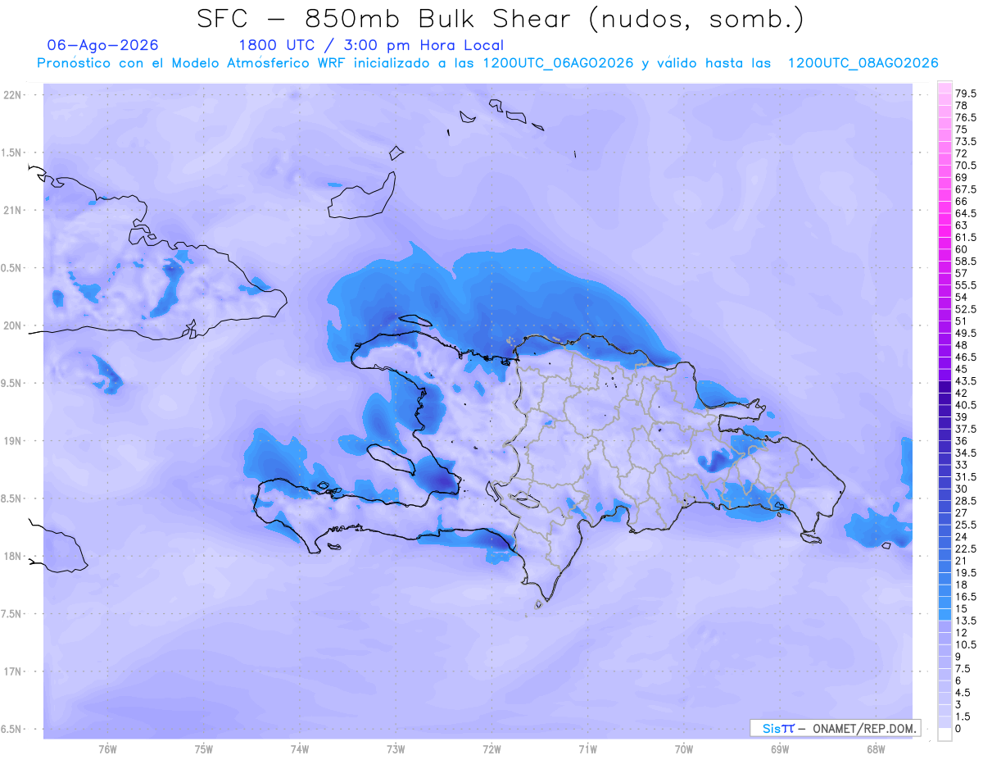Click the "69W" longitude label
983x760 pixels.
click(780, 749)
